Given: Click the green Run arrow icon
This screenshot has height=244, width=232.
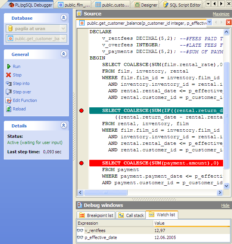Looking at the screenshot, I should pyautogui.click(x=9, y=66).
